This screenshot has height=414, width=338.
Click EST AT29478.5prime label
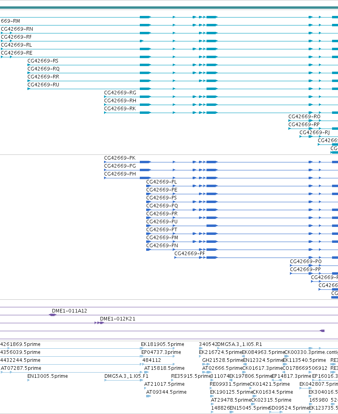[231, 400]
